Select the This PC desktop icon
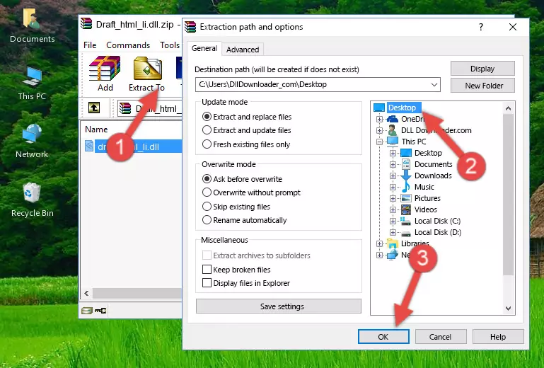 (x=32, y=76)
